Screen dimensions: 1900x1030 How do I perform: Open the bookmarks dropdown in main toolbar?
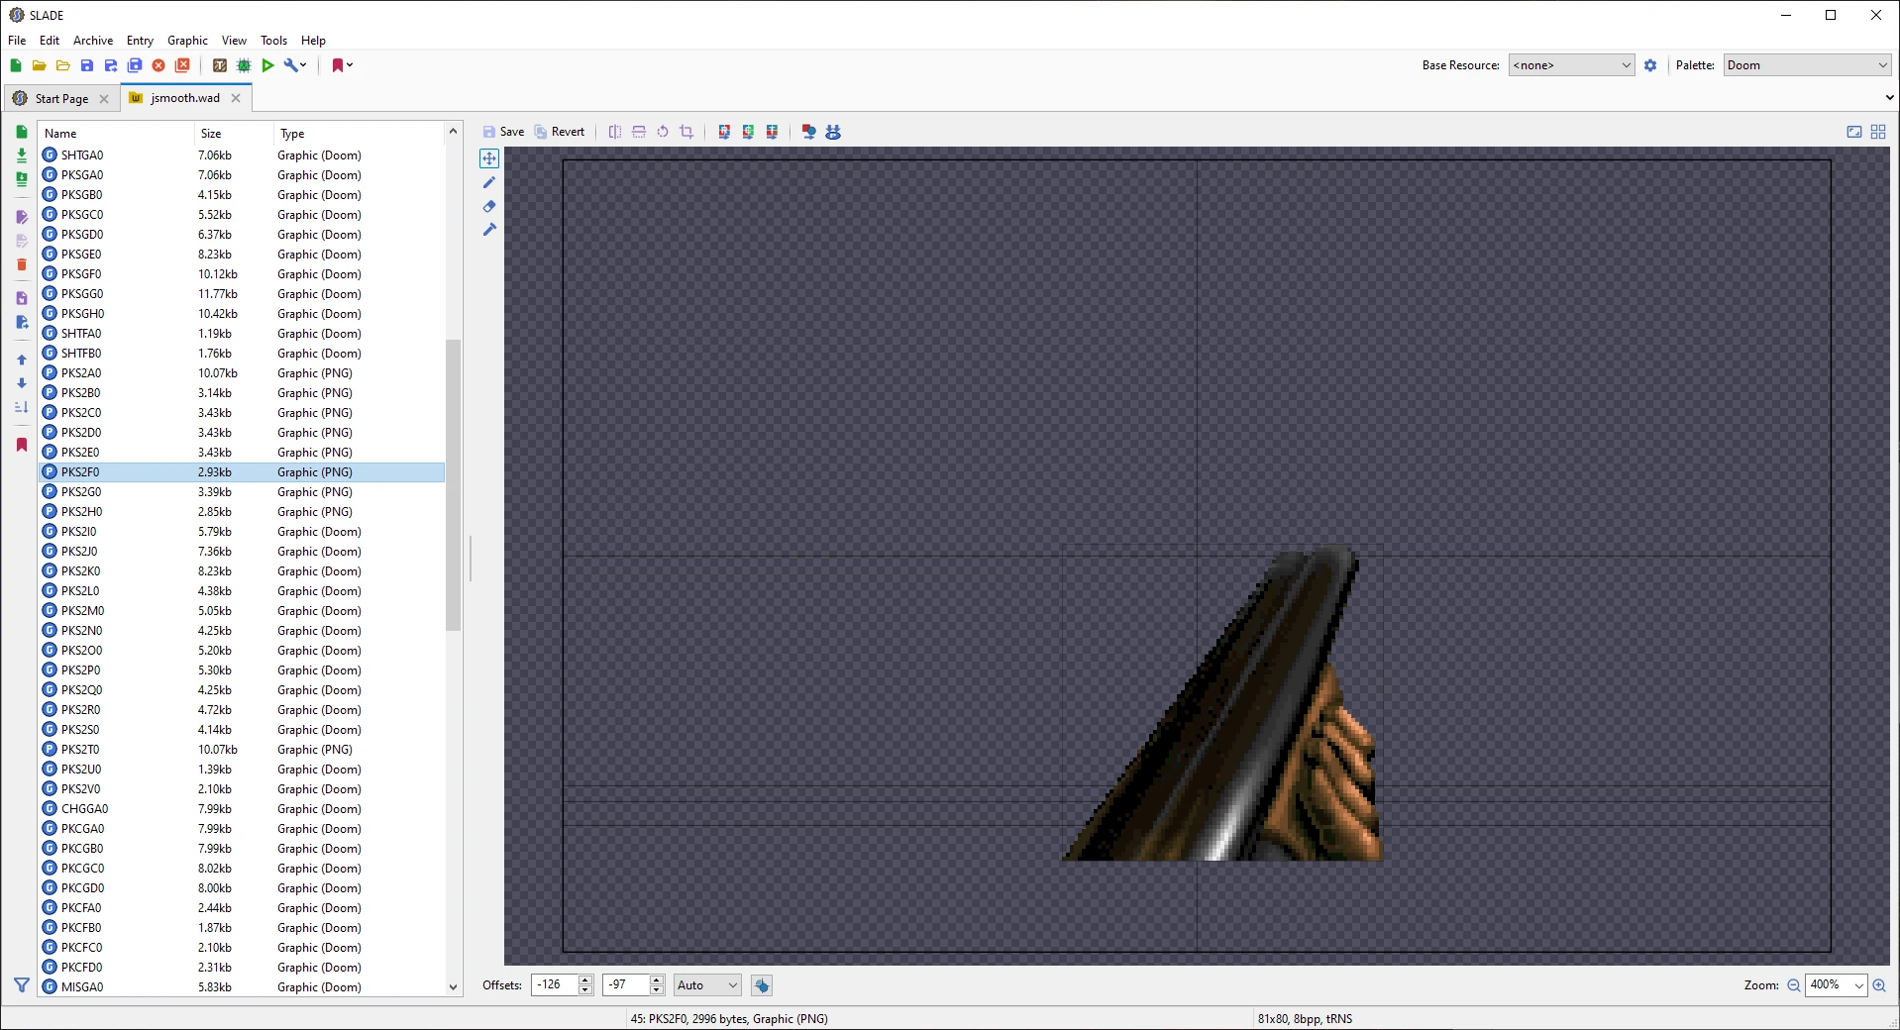342,65
